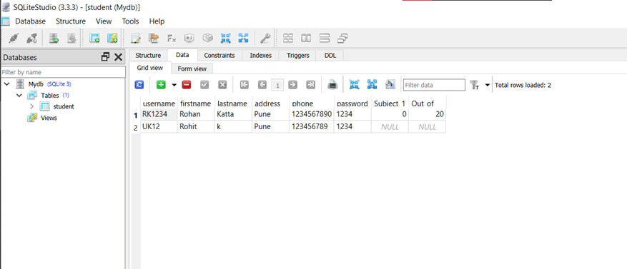This screenshot has height=269, width=627.
Task: Go to next data page
Action: coord(292,85)
